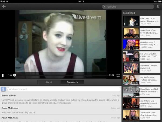Open Martina Stoessel Twitcam thumbnail
Image resolution: width=162 pixels, height=122 pixels.
(131, 80)
